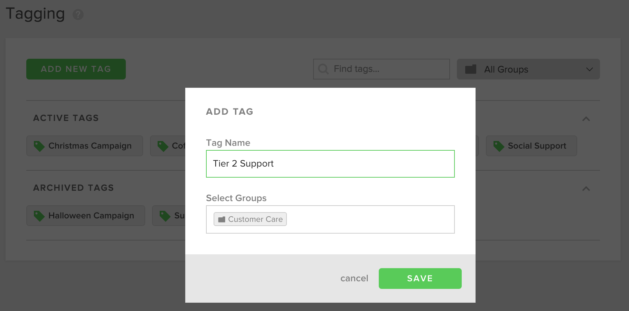This screenshot has height=311, width=629.
Task: Click the tag icon on the partially hidden Su tag
Action: (x=165, y=216)
